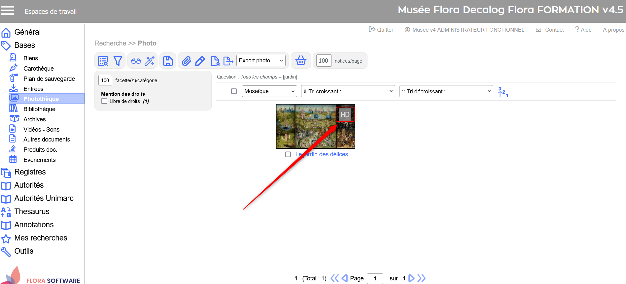This screenshot has height=284, width=626.
Task: Click the pencil edit icon
Action: pyautogui.click(x=200, y=61)
